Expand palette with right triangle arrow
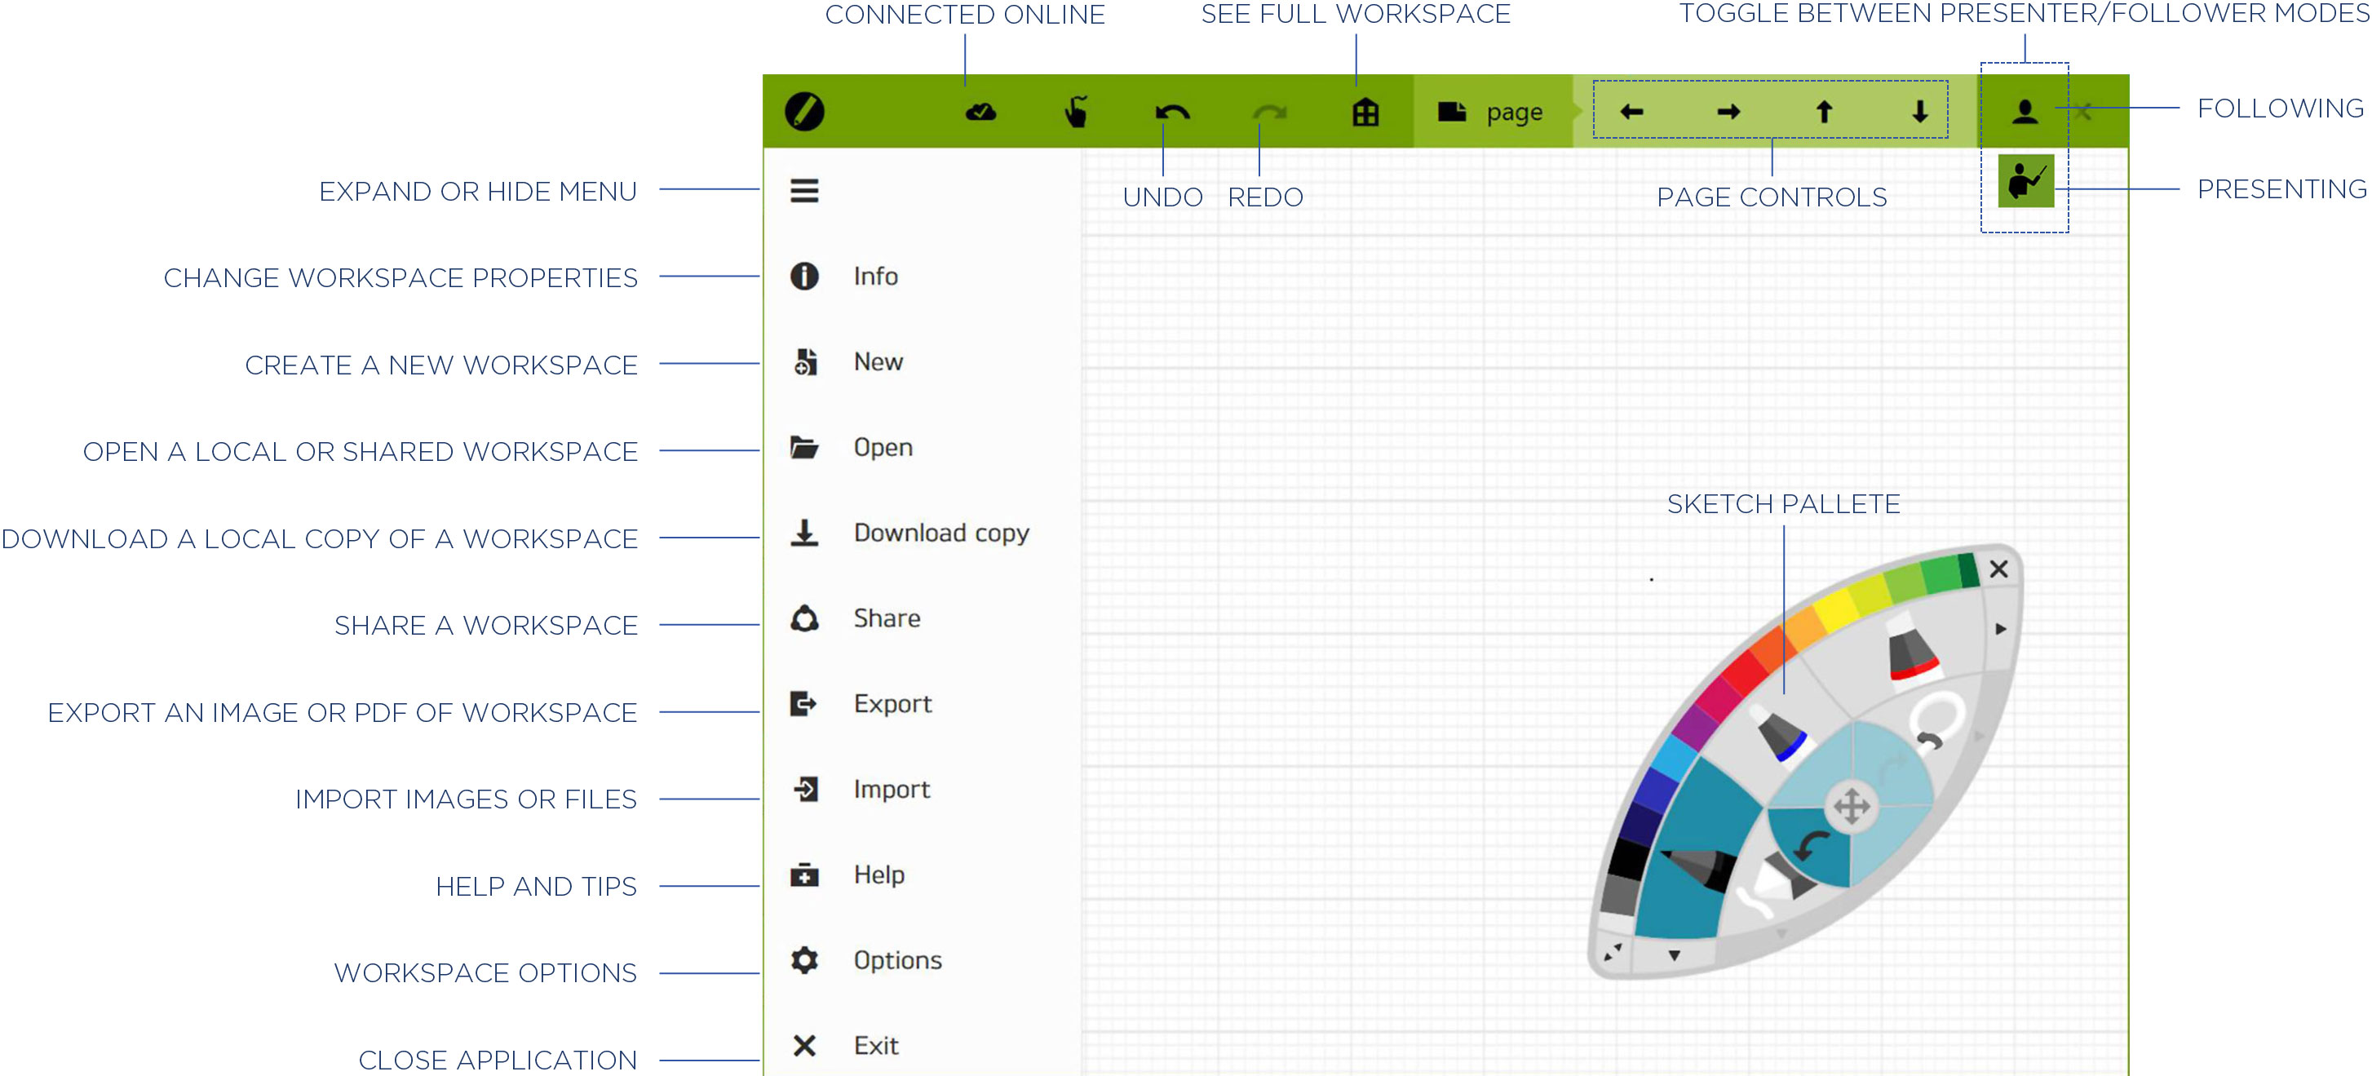Viewport: 2372px width, 1076px height. (2000, 629)
